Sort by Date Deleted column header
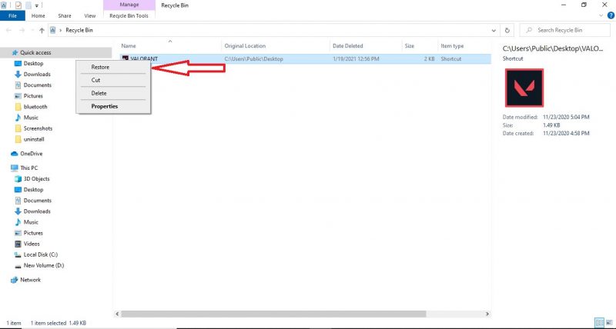Screen dimensions: 616x329 [349, 46]
